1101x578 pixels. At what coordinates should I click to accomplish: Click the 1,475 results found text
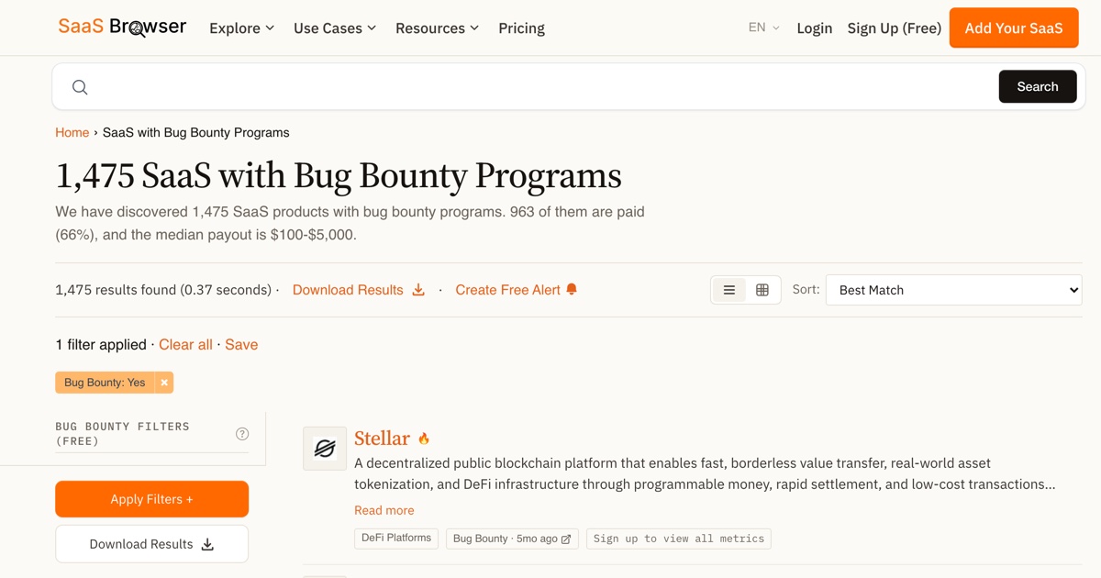164,290
